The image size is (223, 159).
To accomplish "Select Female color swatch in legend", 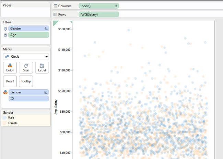I will click(x=4, y=123).
